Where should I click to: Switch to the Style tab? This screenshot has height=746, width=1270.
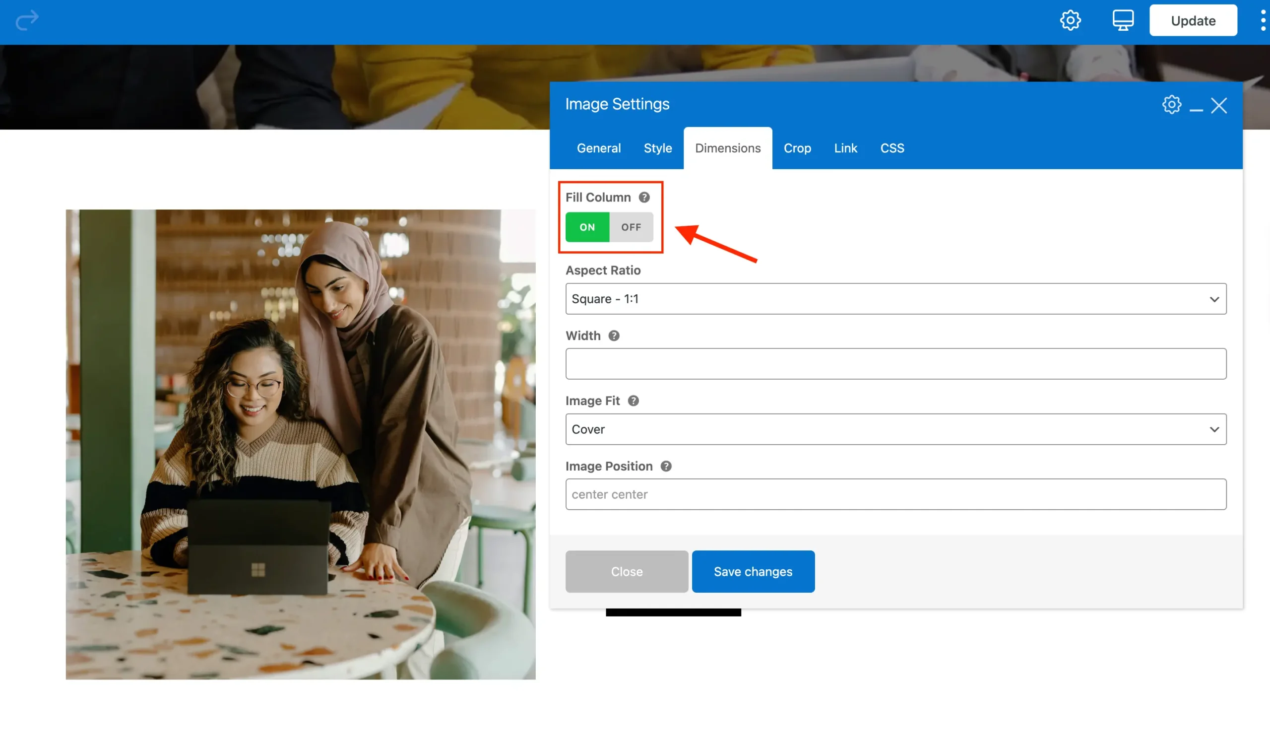[x=658, y=148]
